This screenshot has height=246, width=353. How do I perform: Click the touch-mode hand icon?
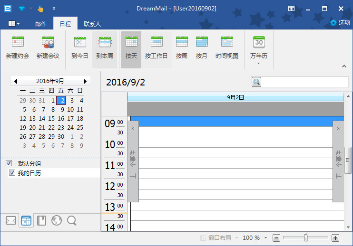[x=40, y=9]
